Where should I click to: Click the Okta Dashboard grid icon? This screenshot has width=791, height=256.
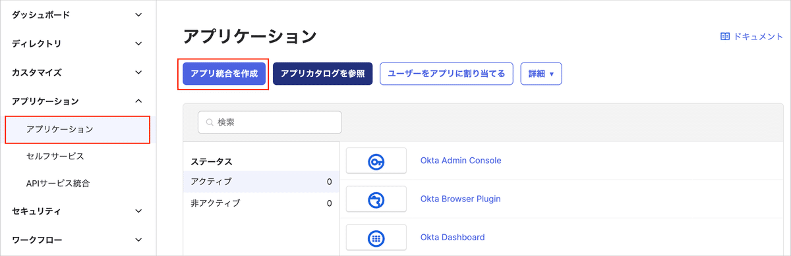(x=376, y=238)
